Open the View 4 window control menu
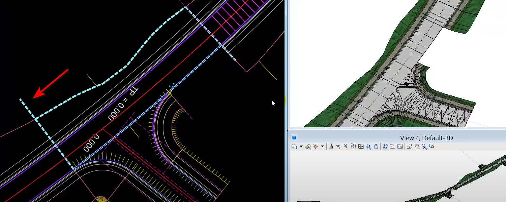Image resolution: width=506 pixels, height=202 pixels. coord(295,137)
